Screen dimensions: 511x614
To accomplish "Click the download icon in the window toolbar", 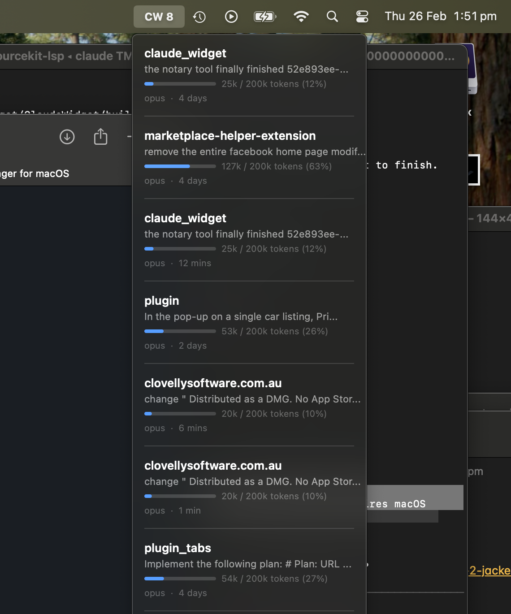I will [67, 137].
